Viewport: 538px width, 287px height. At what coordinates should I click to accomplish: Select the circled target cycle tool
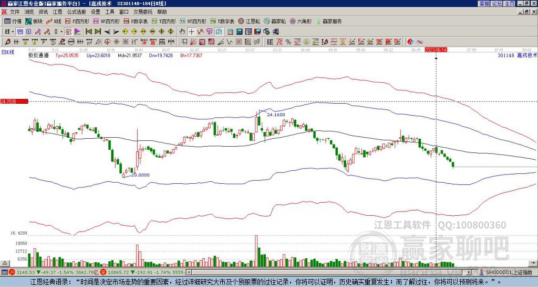(107, 42)
